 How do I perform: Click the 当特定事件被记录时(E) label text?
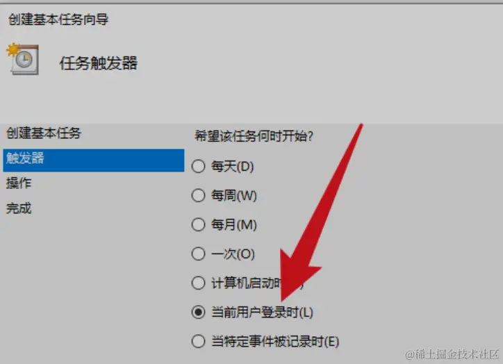click(x=275, y=341)
